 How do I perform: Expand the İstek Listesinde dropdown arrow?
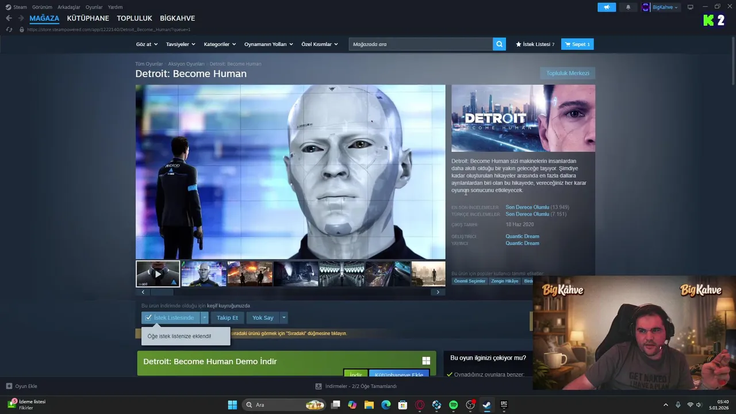coord(204,317)
